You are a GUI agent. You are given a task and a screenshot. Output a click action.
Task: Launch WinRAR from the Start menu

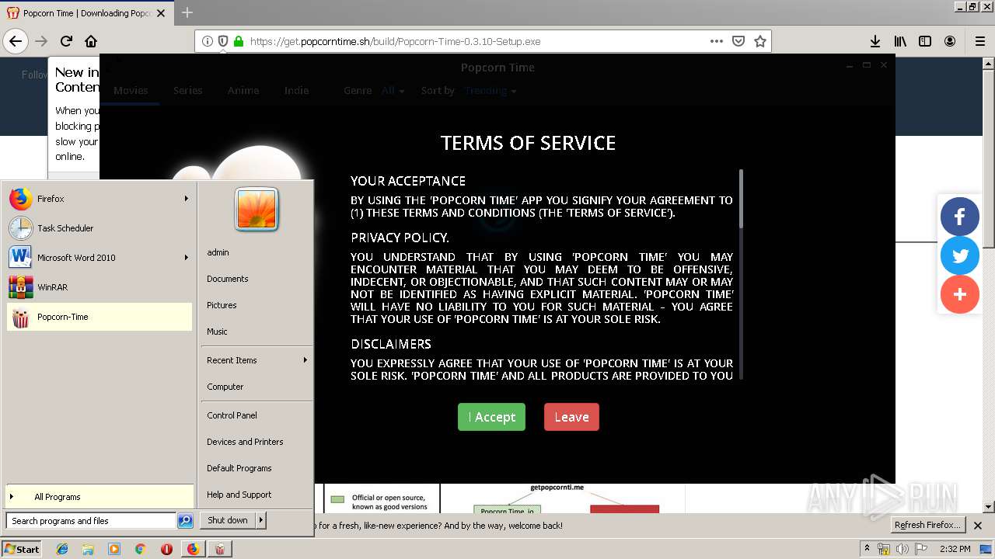[99, 287]
